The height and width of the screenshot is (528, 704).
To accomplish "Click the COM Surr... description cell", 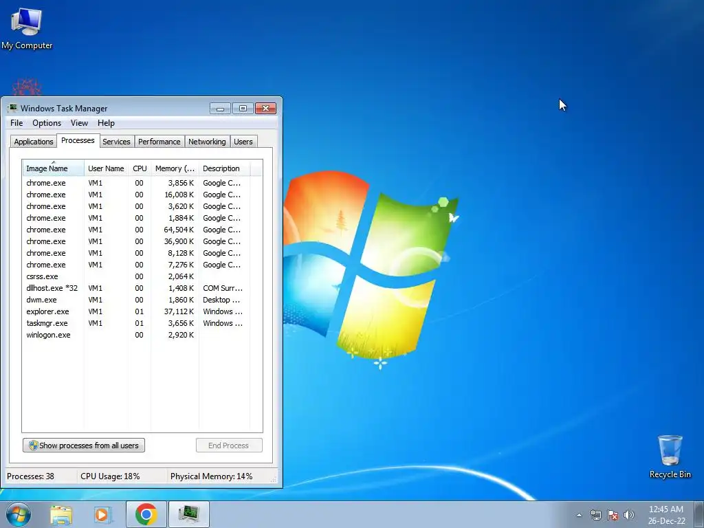I will [223, 288].
